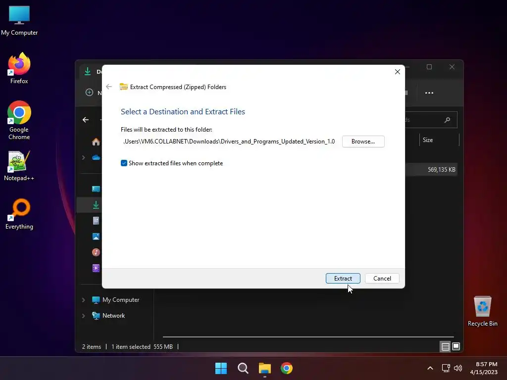Select OneDrive cloud icon in sidebar
The width and height of the screenshot is (507, 380).
point(96,157)
